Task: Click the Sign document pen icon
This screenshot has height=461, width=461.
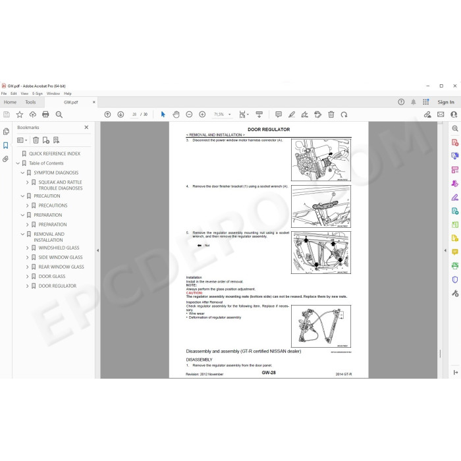Action: [x=304, y=115]
